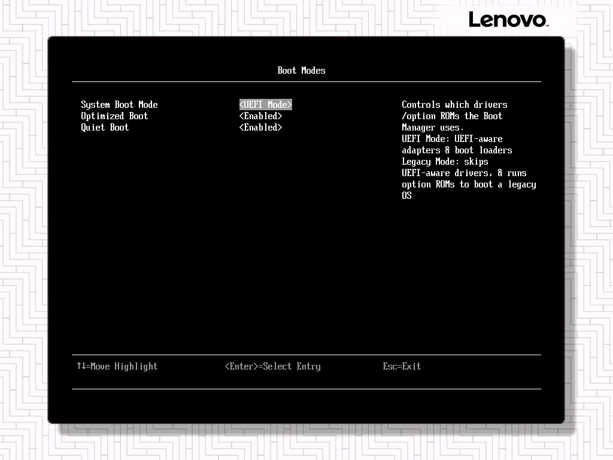613x460 pixels.
Task: Click the Enter=Select Entry hint
Action: point(273,367)
